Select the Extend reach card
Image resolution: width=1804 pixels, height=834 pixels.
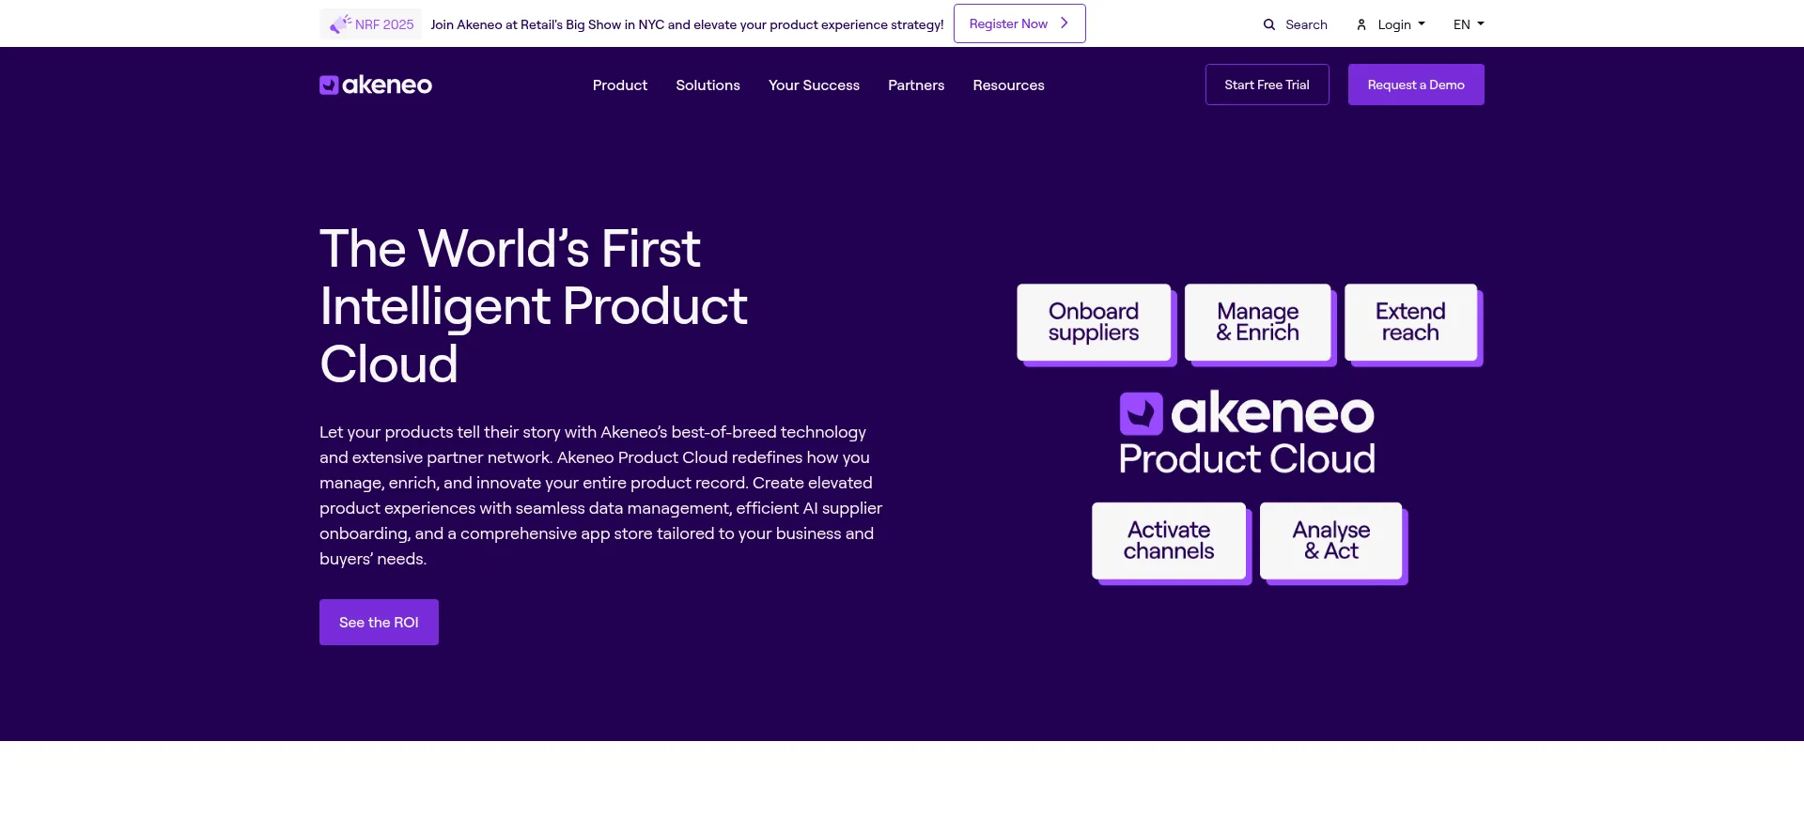coord(1412,323)
